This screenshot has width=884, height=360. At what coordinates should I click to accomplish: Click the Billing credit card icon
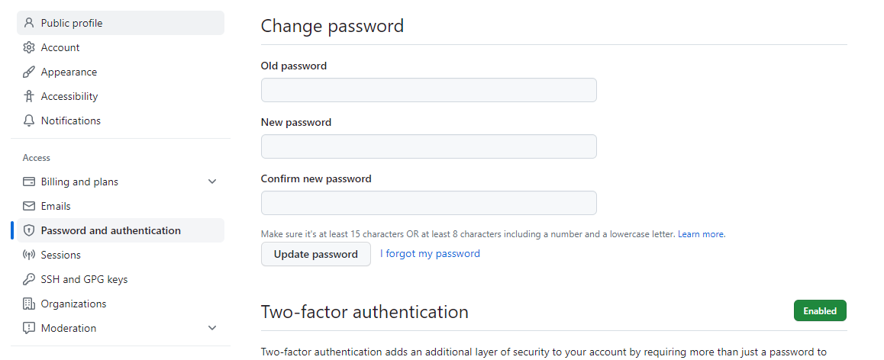click(29, 182)
